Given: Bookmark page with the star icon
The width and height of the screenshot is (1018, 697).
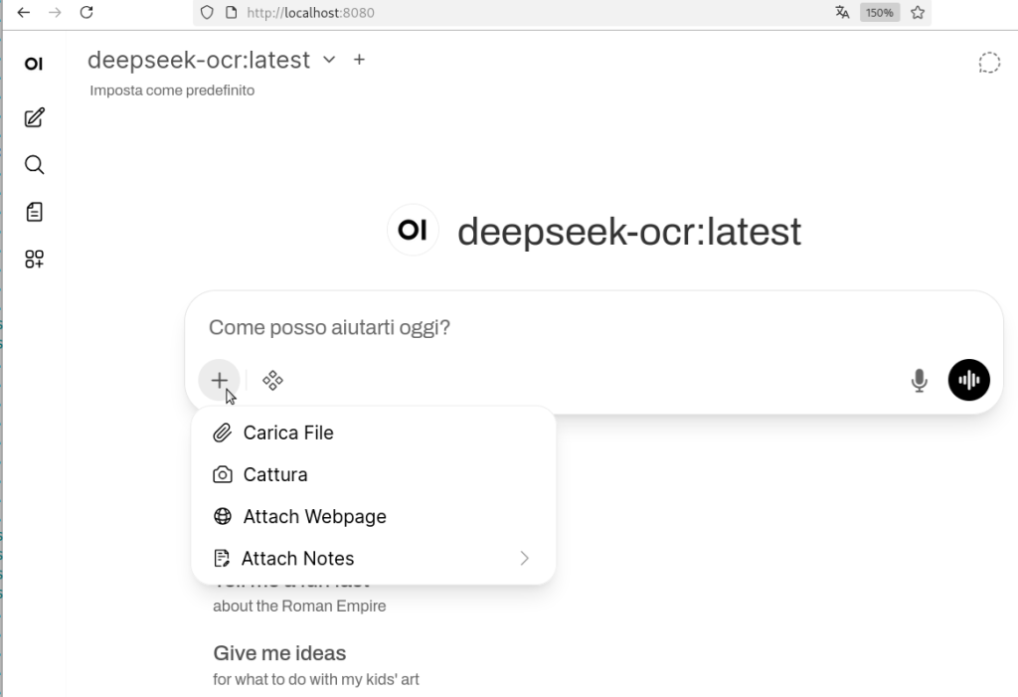Looking at the screenshot, I should click(918, 13).
